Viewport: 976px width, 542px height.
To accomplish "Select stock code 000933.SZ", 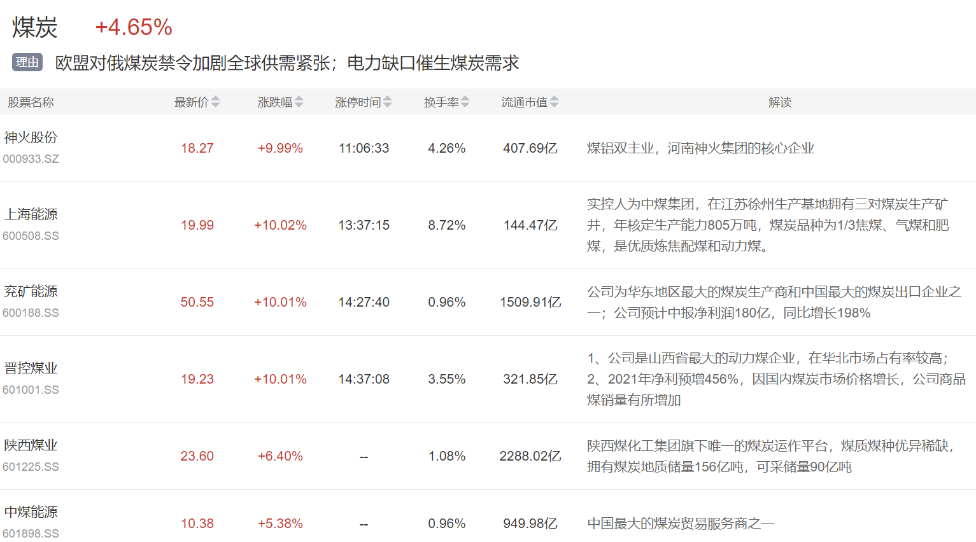I will pyautogui.click(x=31, y=159).
